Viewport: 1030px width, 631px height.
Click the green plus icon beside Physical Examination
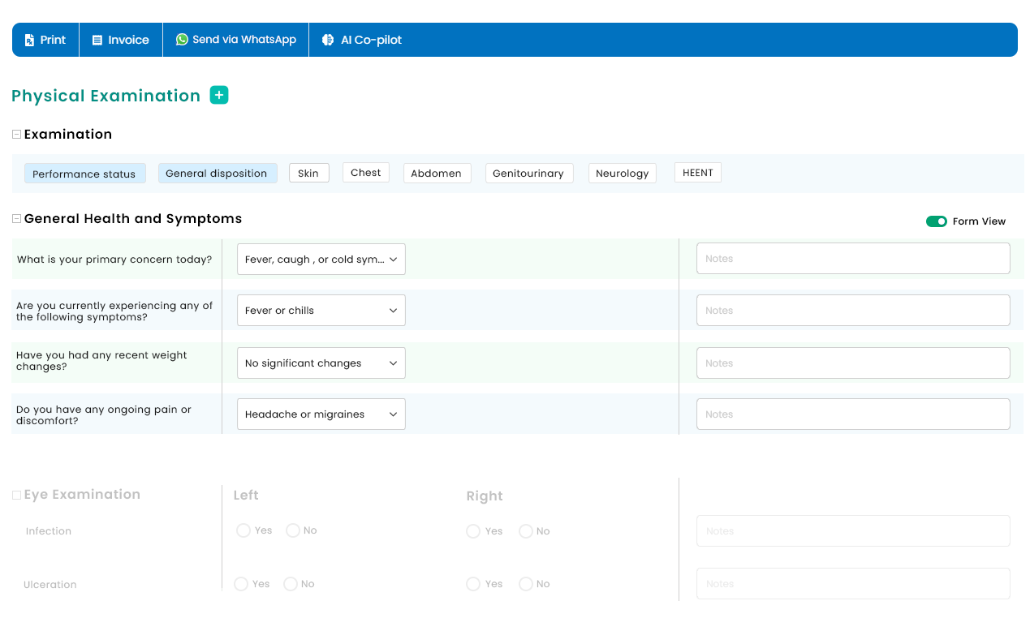point(219,95)
